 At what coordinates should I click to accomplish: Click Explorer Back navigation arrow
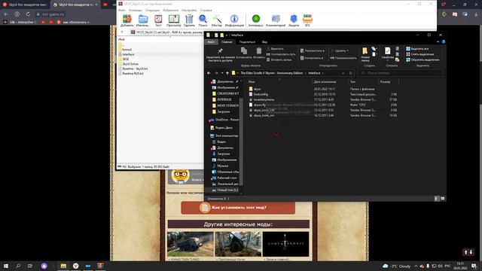209,73
